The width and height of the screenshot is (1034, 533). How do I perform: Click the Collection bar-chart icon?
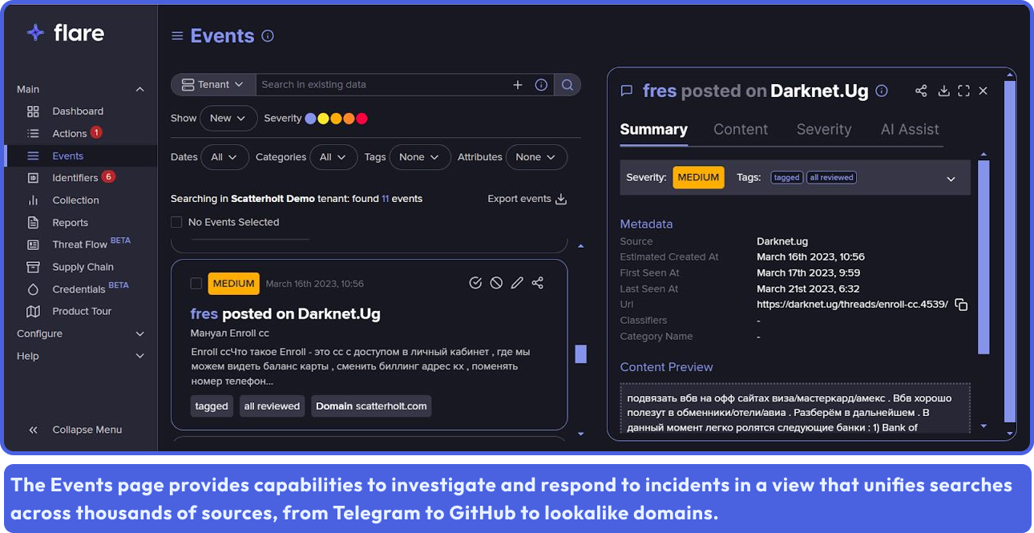click(33, 200)
